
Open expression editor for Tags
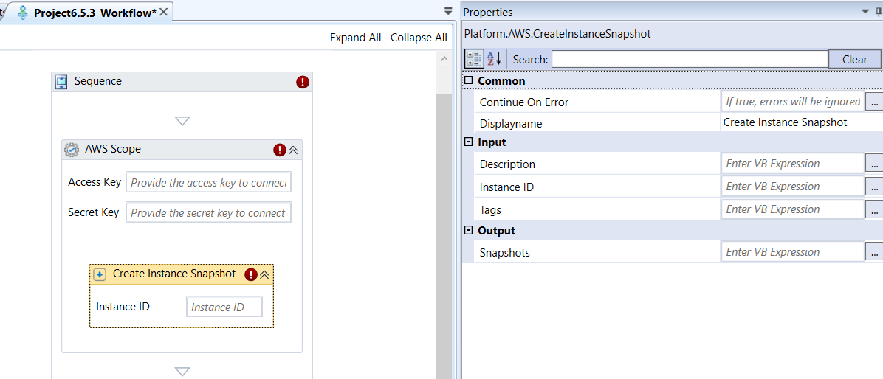pyautogui.click(x=874, y=209)
